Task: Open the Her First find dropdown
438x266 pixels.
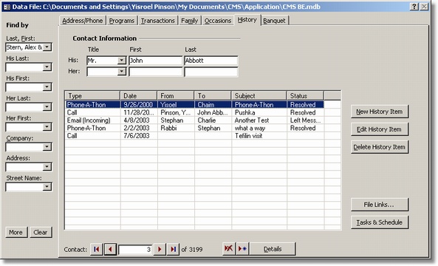Action: (x=47, y=127)
